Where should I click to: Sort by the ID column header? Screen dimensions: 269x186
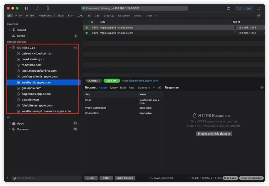pyautogui.click(x=92, y=22)
